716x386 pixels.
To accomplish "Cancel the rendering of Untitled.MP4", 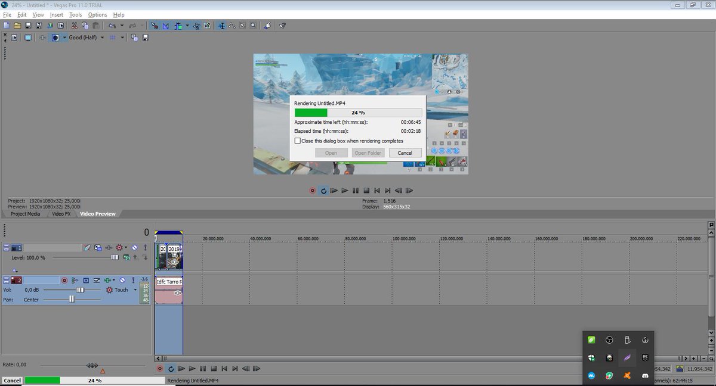I will (405, 152).
